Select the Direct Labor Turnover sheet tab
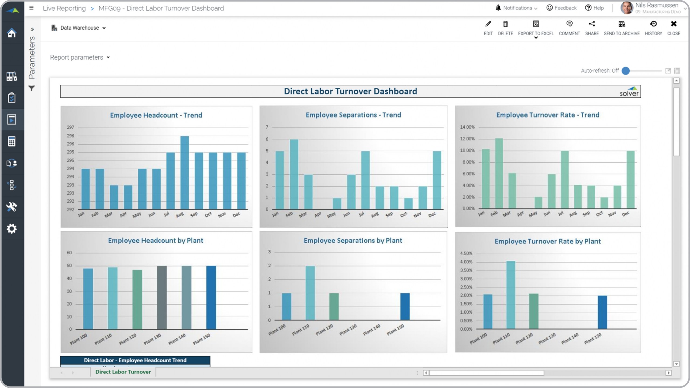 pyautogui.click(x=123, y=372)
